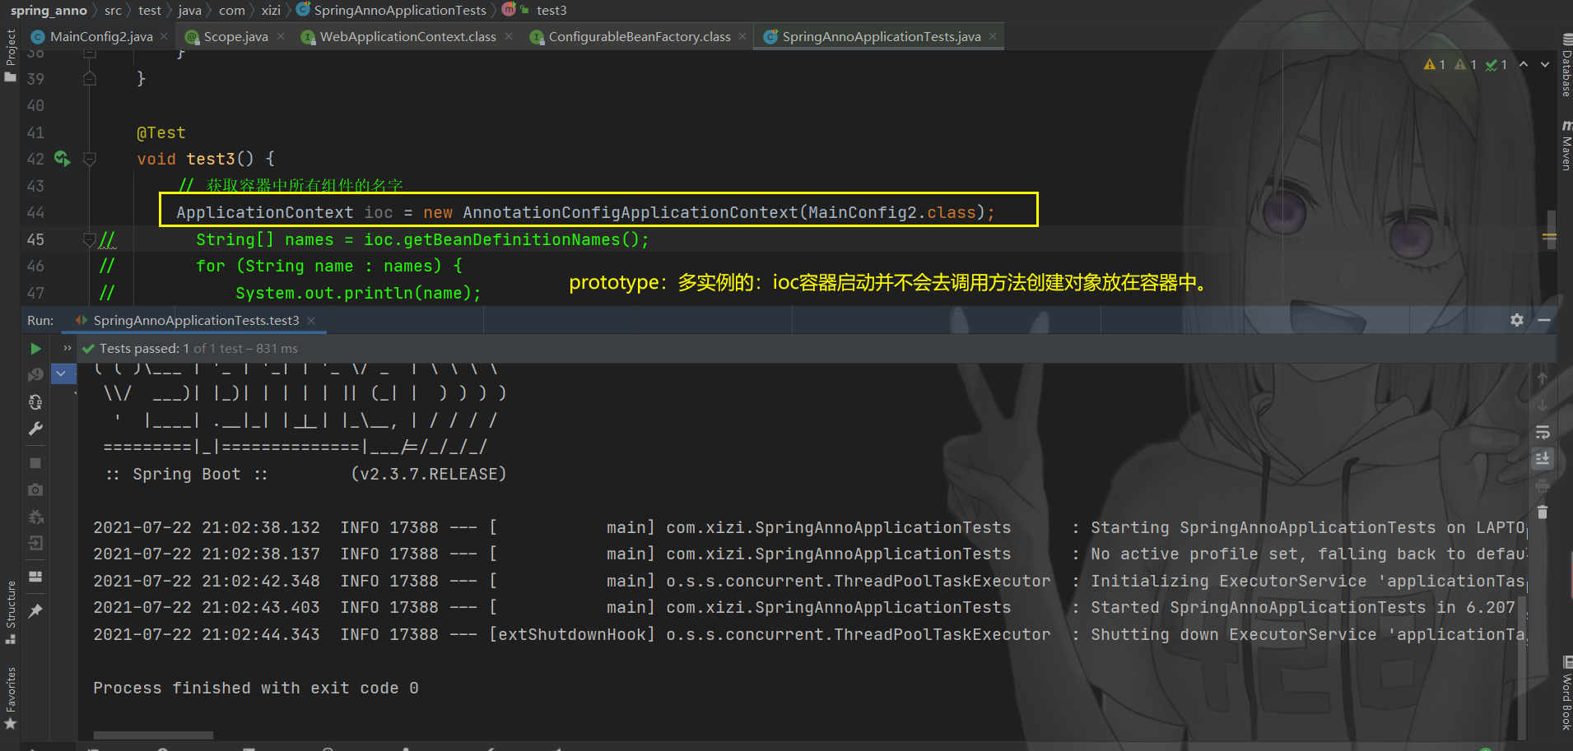Viewport: 1573px width, 751px height.
Task: Click the rerun failed tests icon
Action: (x=35, y=375)
